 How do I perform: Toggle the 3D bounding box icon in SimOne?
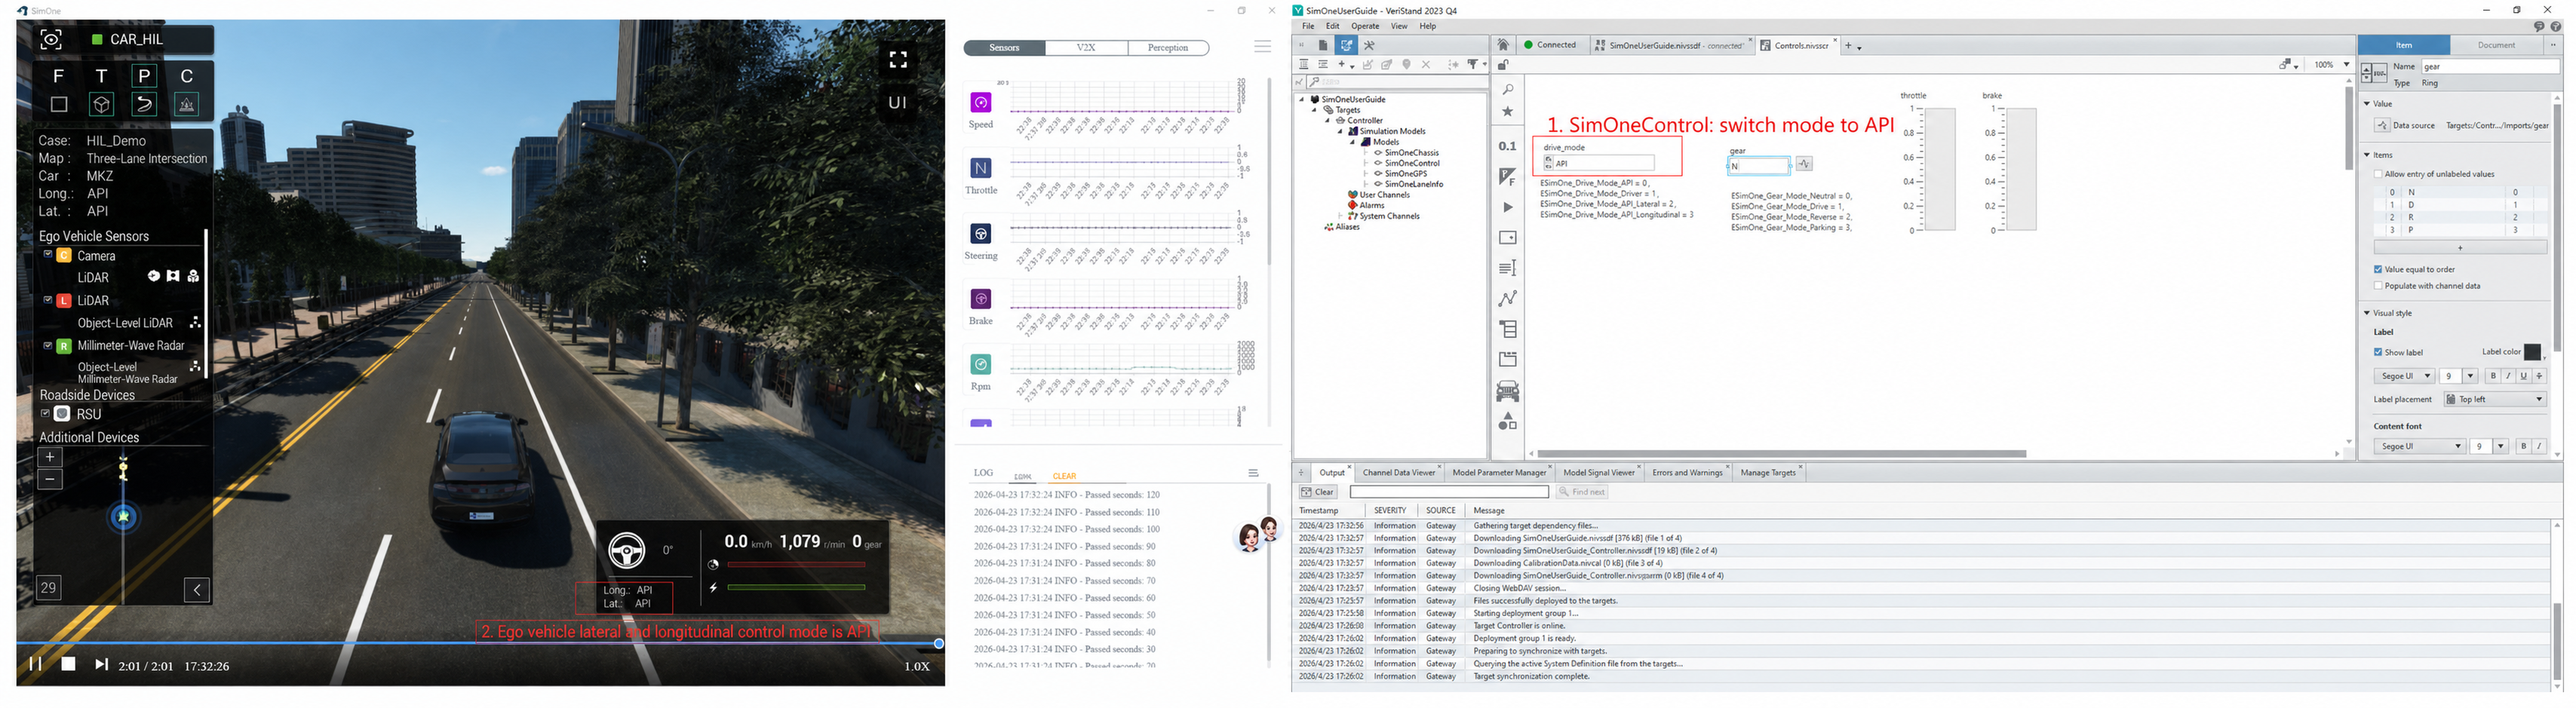pos(101,104)
